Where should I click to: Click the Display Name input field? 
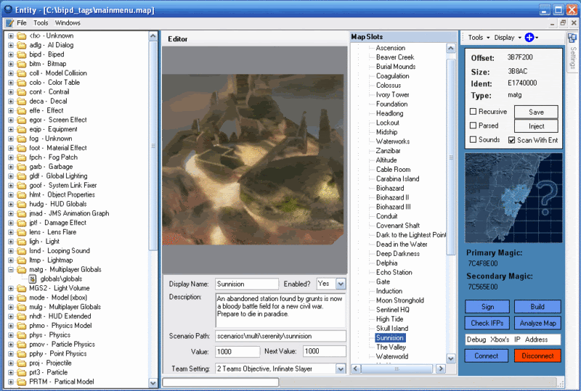[x=247, y=284]
